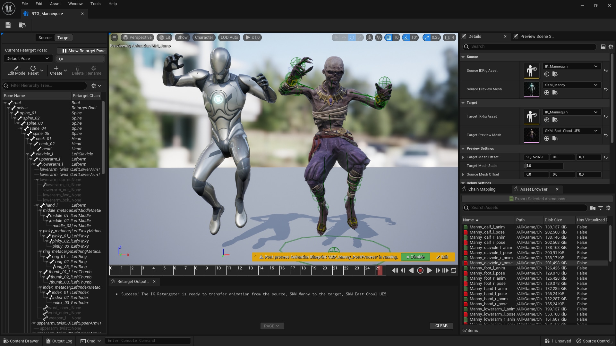The width and height of the screenshot is (616, 346).
Task: Click the record animation button
Action: pos(420,271)
